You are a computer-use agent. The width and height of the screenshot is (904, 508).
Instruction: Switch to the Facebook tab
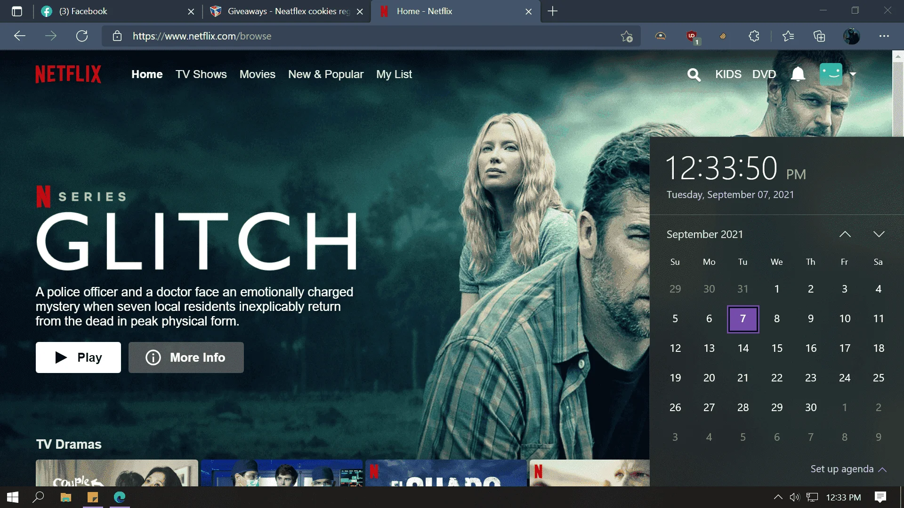pyautogui.click(x=118, y=11)
